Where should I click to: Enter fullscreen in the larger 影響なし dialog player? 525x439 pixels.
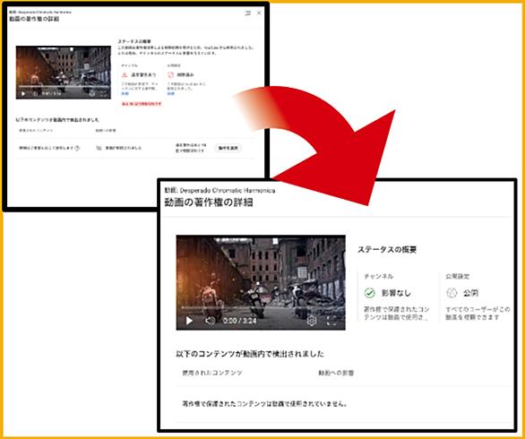331,321
